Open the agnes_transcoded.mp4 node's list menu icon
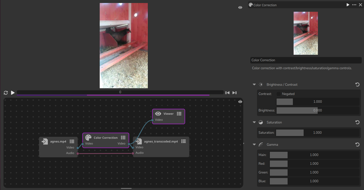Image resolution: width=364 pixels, height=190 pixels. pos(183,141)
